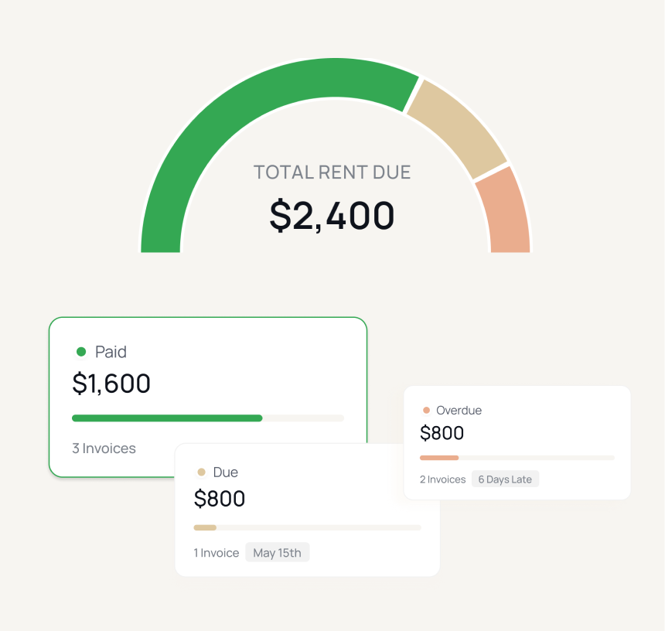
Task: View the 3 Invoices link
Action: click(104, 449)
